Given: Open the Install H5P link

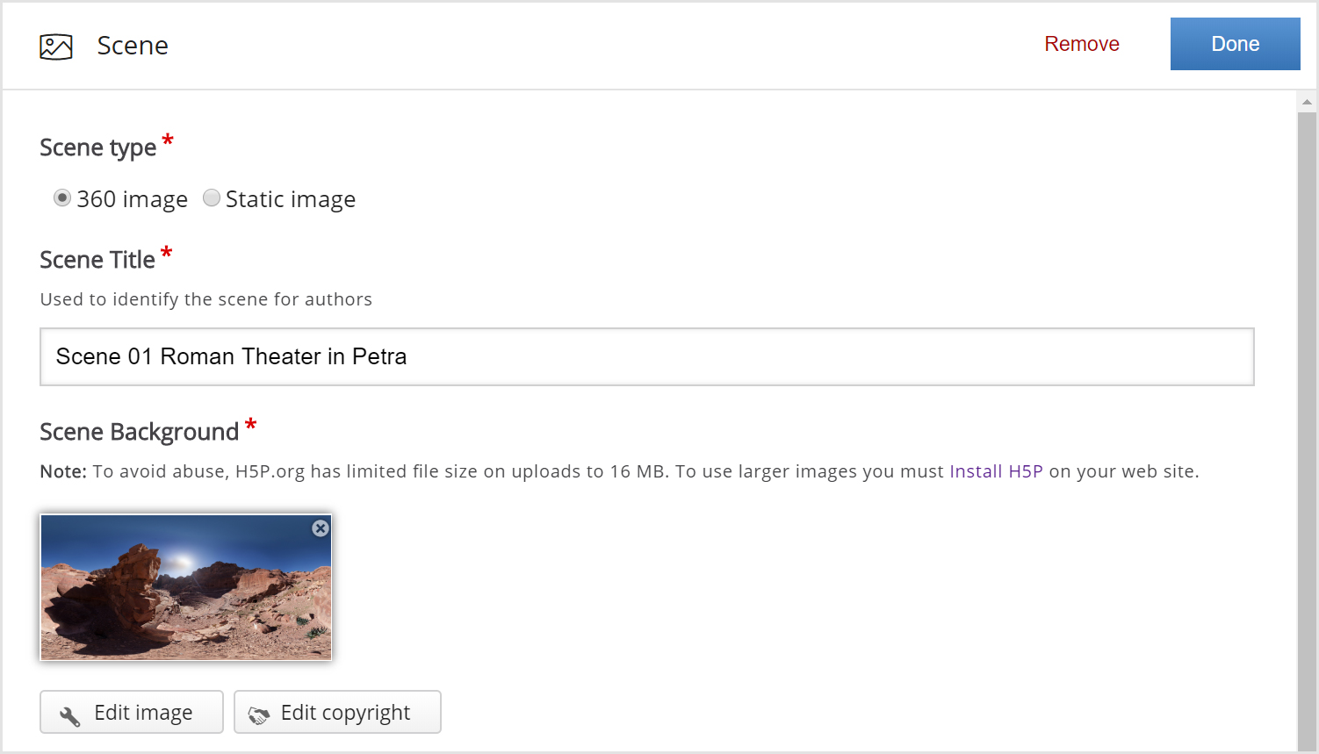Looking at the screenshot, I should pos(996,471).
